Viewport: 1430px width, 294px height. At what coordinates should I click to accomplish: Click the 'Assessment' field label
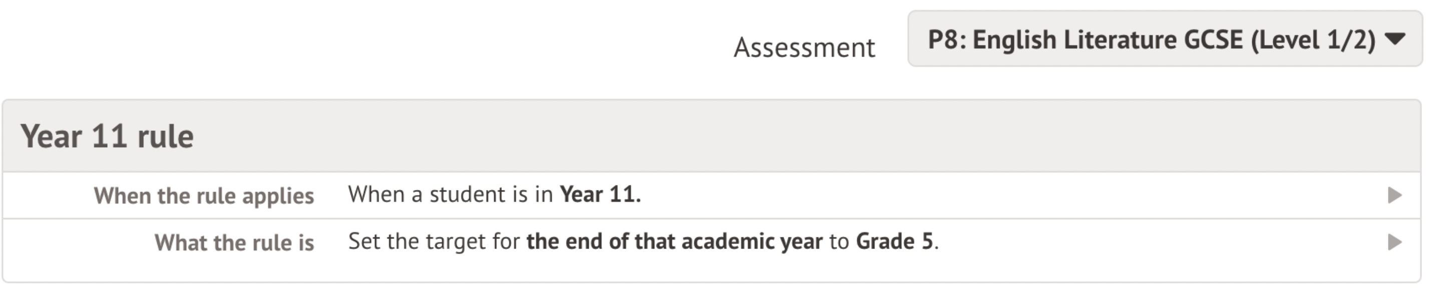pos(804,47)
